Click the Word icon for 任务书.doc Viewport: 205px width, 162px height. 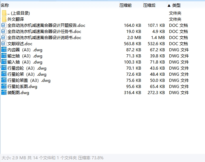[x=3, y=31]
